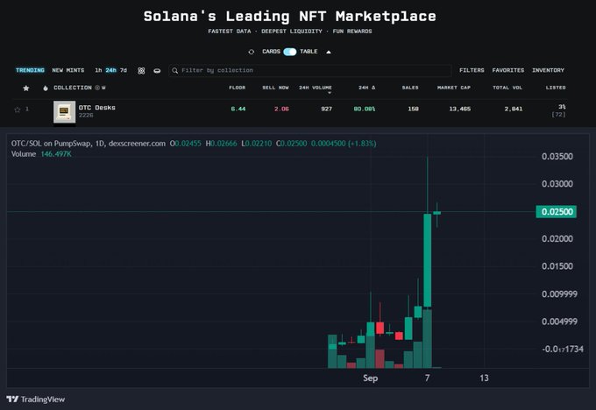Sort by 24H Volume column
Image resolution: width=596 pixels, height=410 pixels.
coord(316,88)
